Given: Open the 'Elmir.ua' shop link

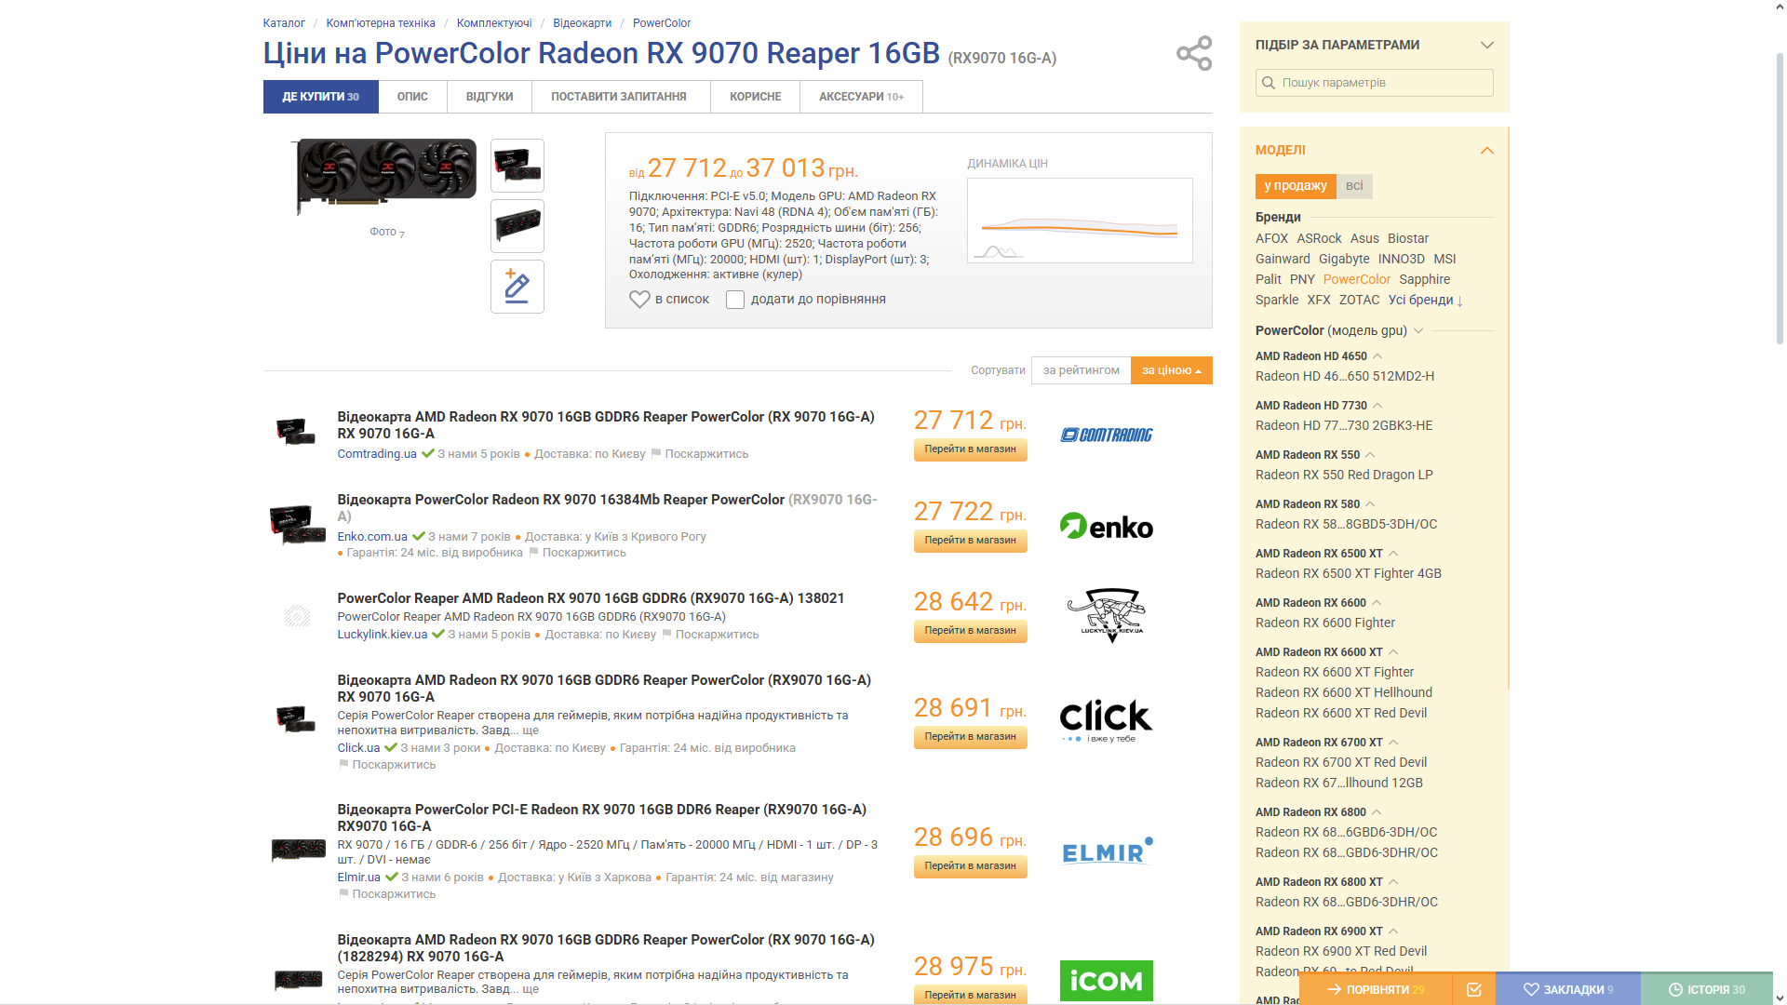Looking at the screenshot, I should pyautogui.click(x=359, y=878).
